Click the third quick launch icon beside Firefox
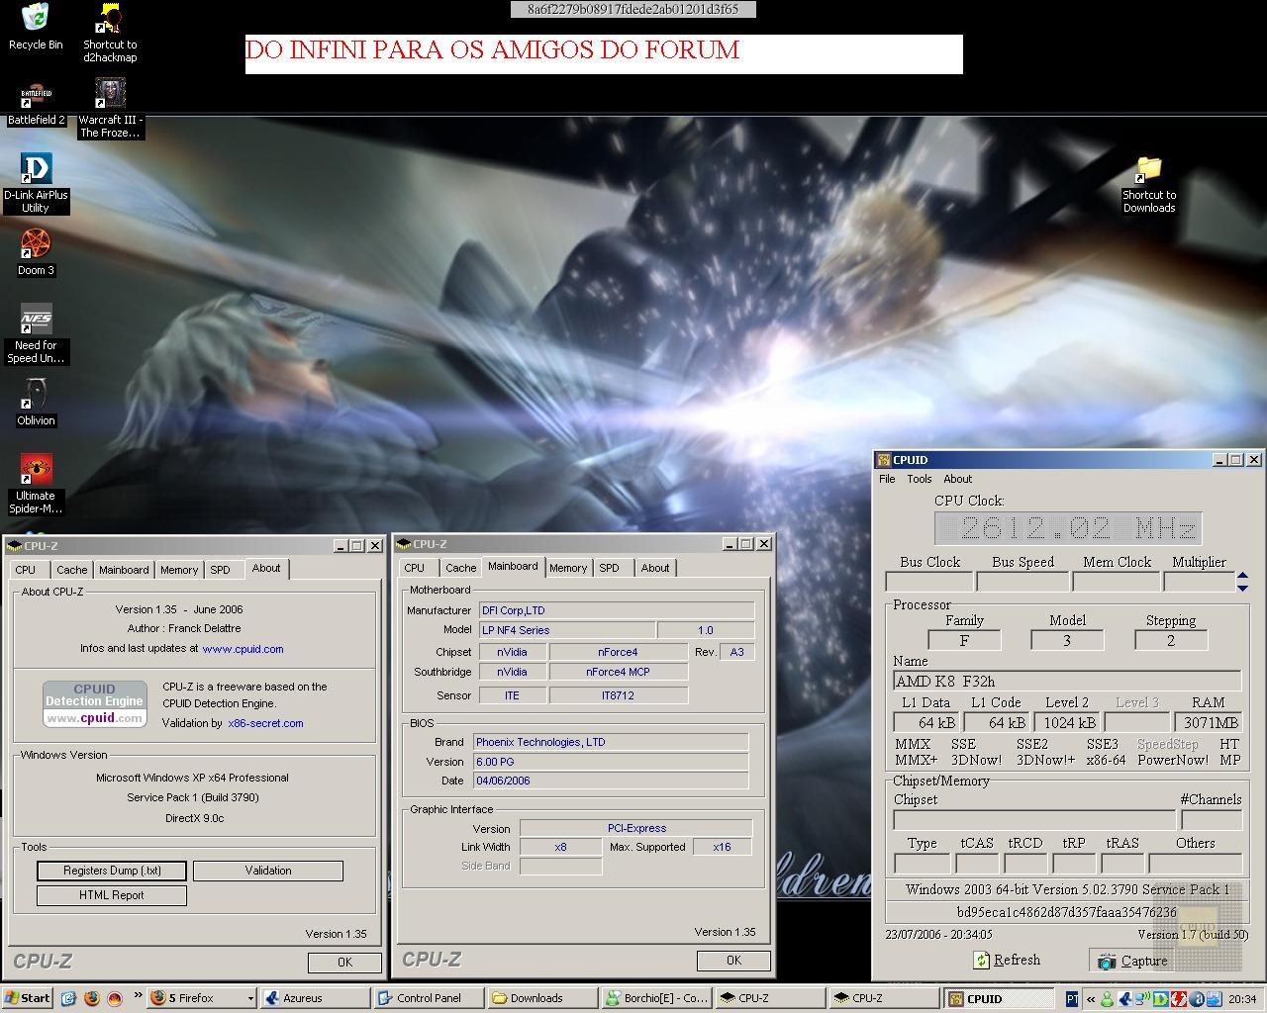The image size is (1267, 1013). pos(114,998)
